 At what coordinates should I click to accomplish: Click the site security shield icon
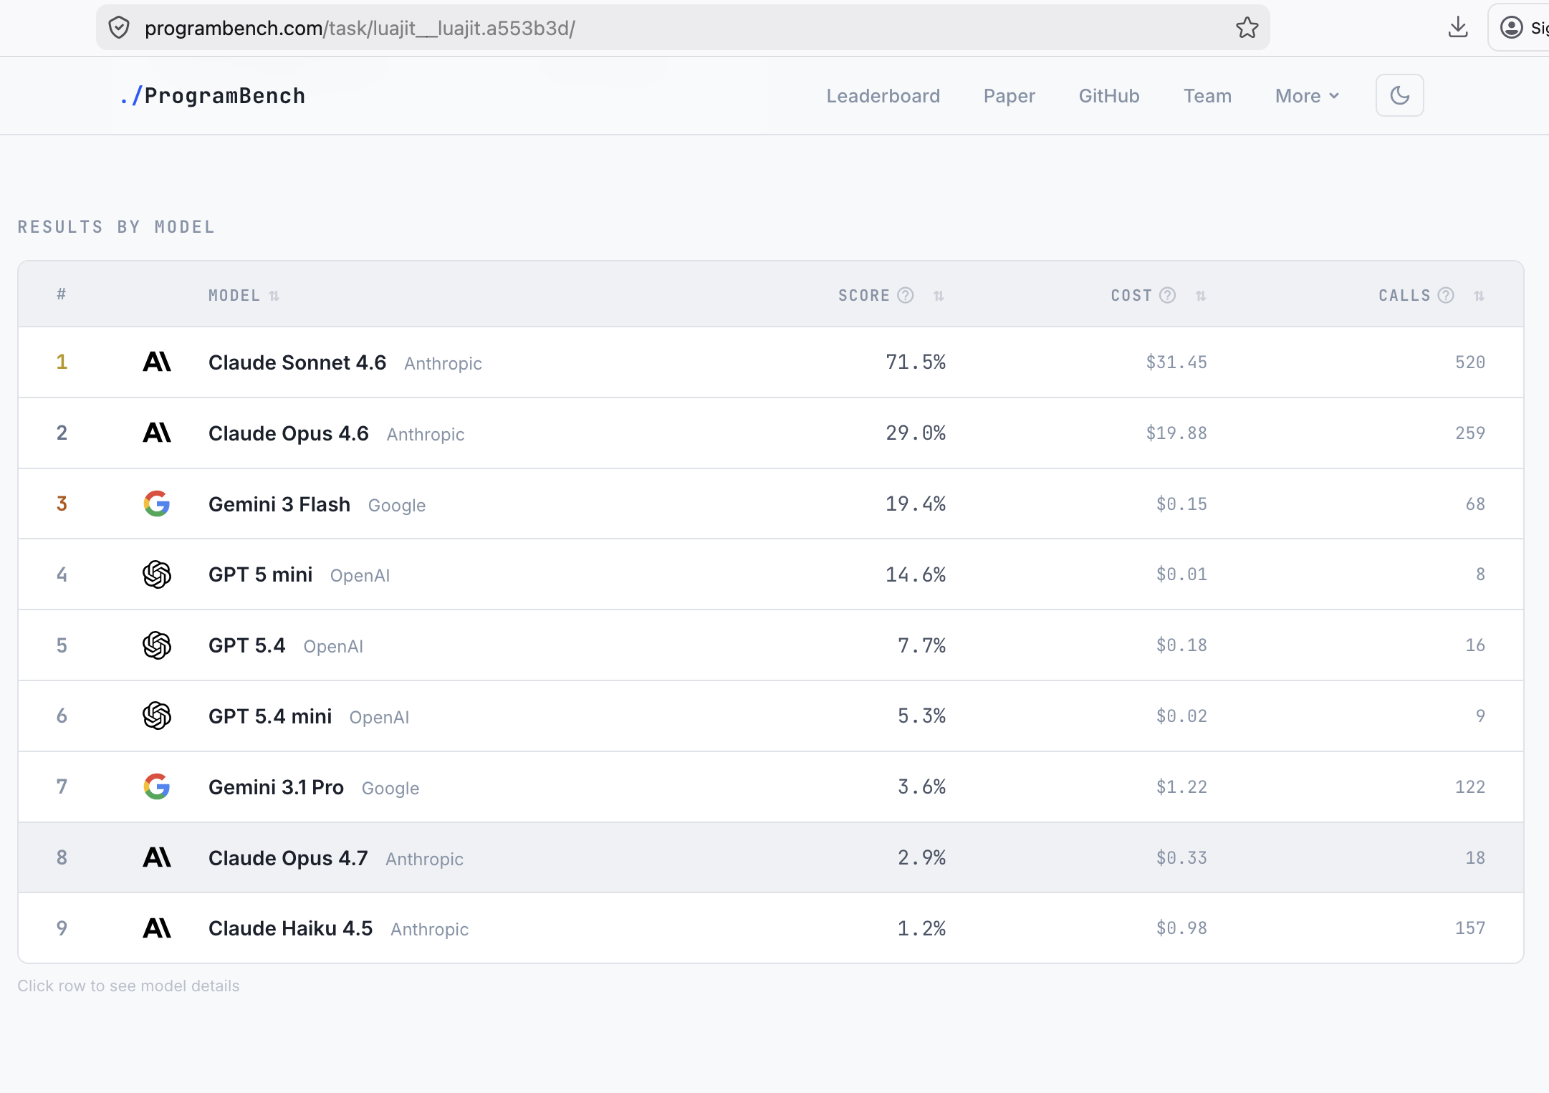[x=119, y=28]
